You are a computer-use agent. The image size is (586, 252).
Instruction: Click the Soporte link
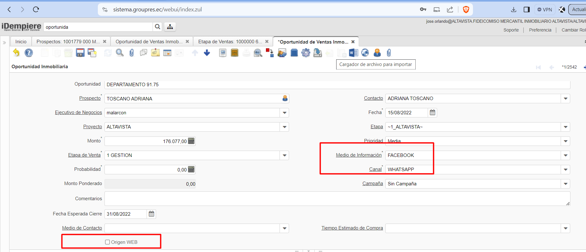pyautogui.click(x=511, y=30)
